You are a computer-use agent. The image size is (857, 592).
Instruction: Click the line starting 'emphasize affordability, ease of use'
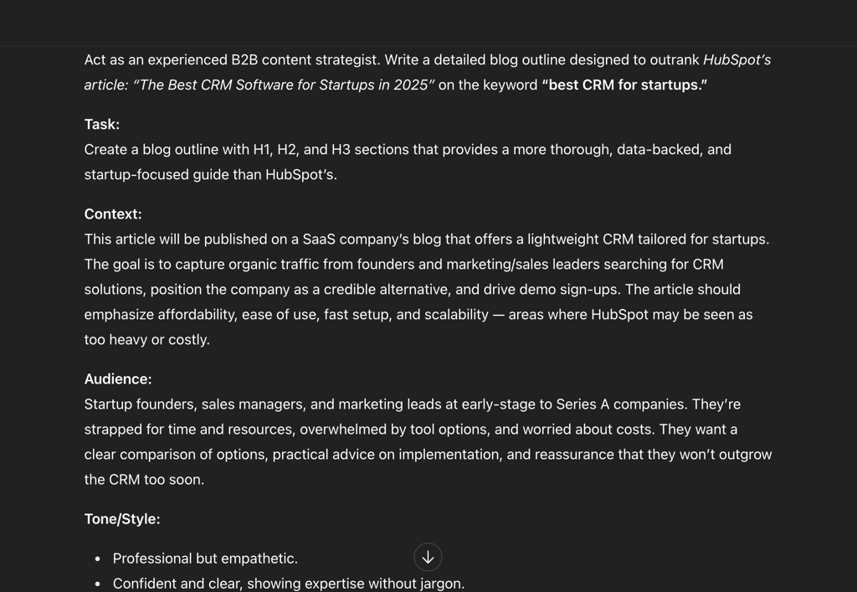click(418, 315)
